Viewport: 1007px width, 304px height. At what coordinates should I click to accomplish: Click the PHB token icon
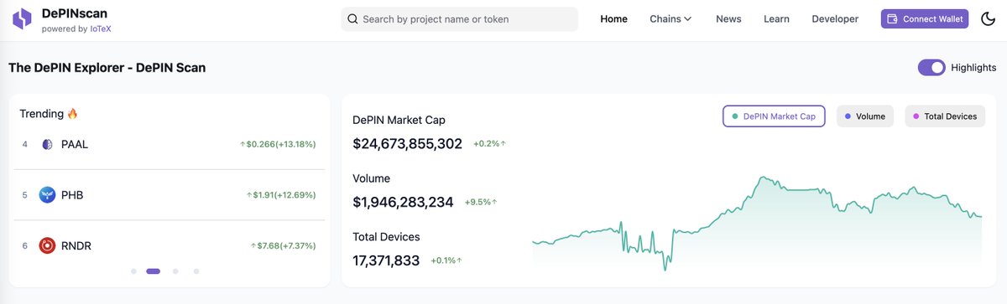(47, 195)
